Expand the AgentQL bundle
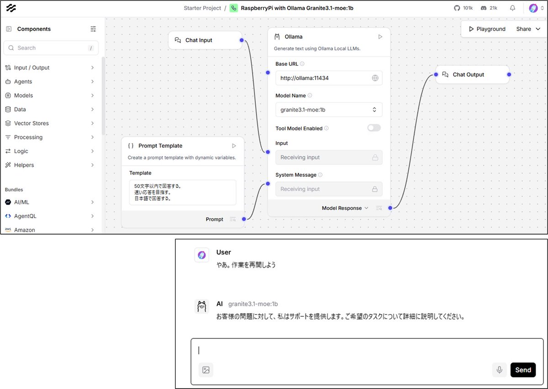The width and height of the screenshot is (548, 389). pos(51,216)
